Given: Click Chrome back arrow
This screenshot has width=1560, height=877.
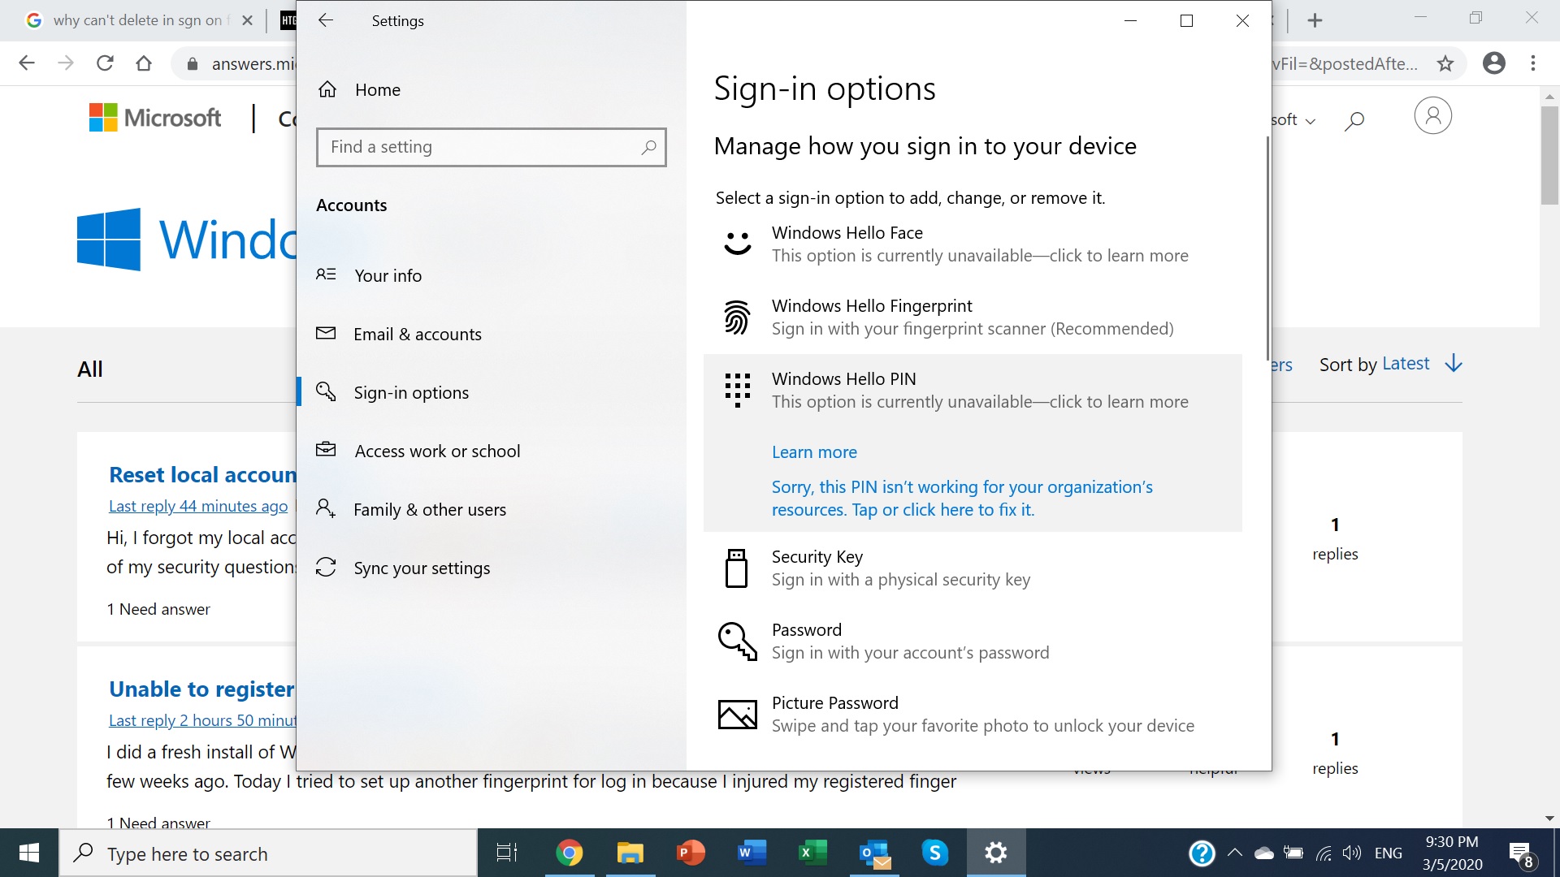Looking at the screenshot, I should (27, 63).
